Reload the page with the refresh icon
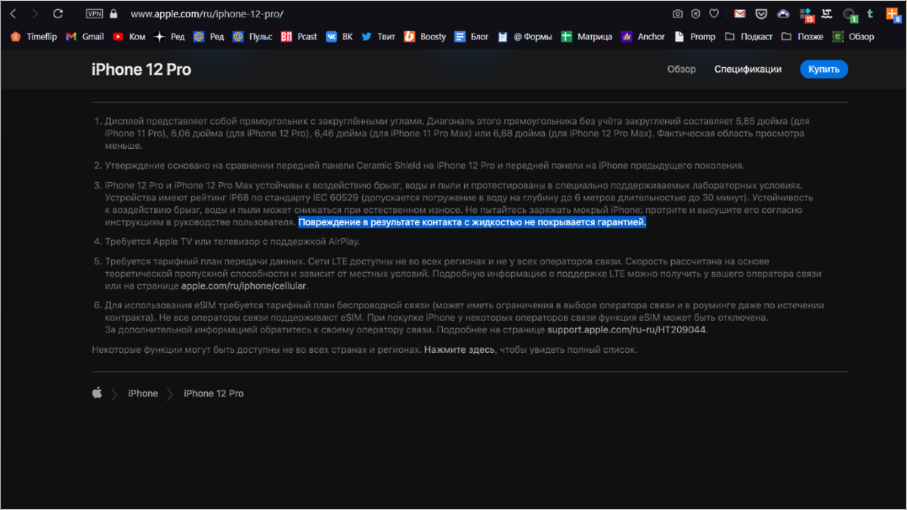 tap(58, 14)
